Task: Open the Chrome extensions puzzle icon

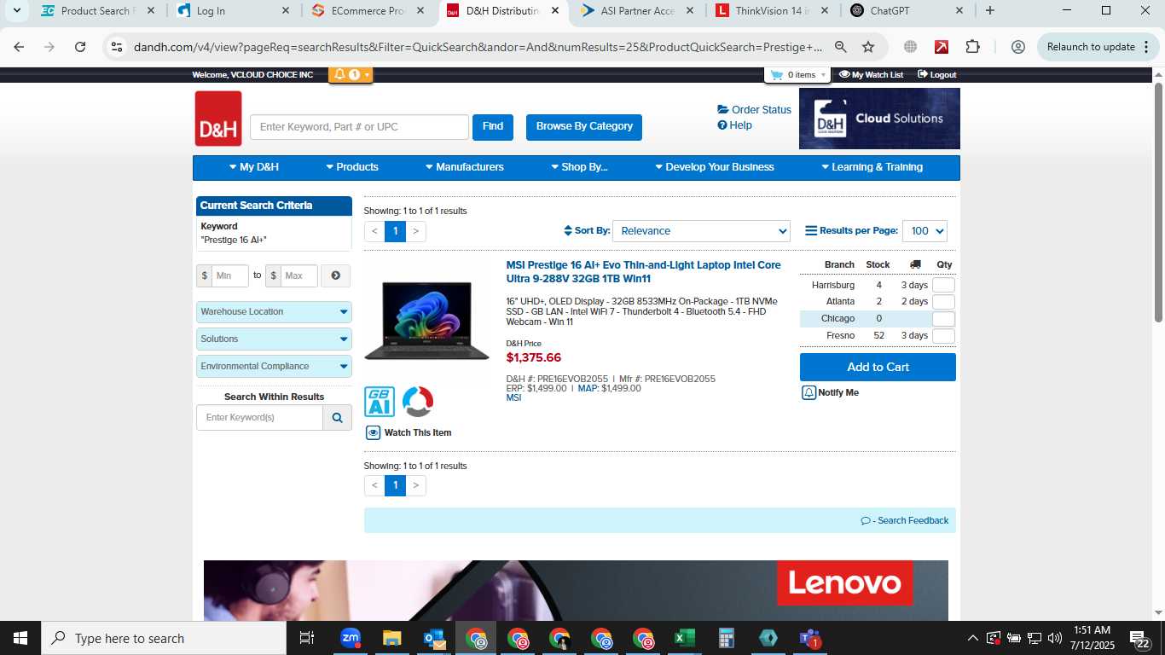Action: [973, 47]
